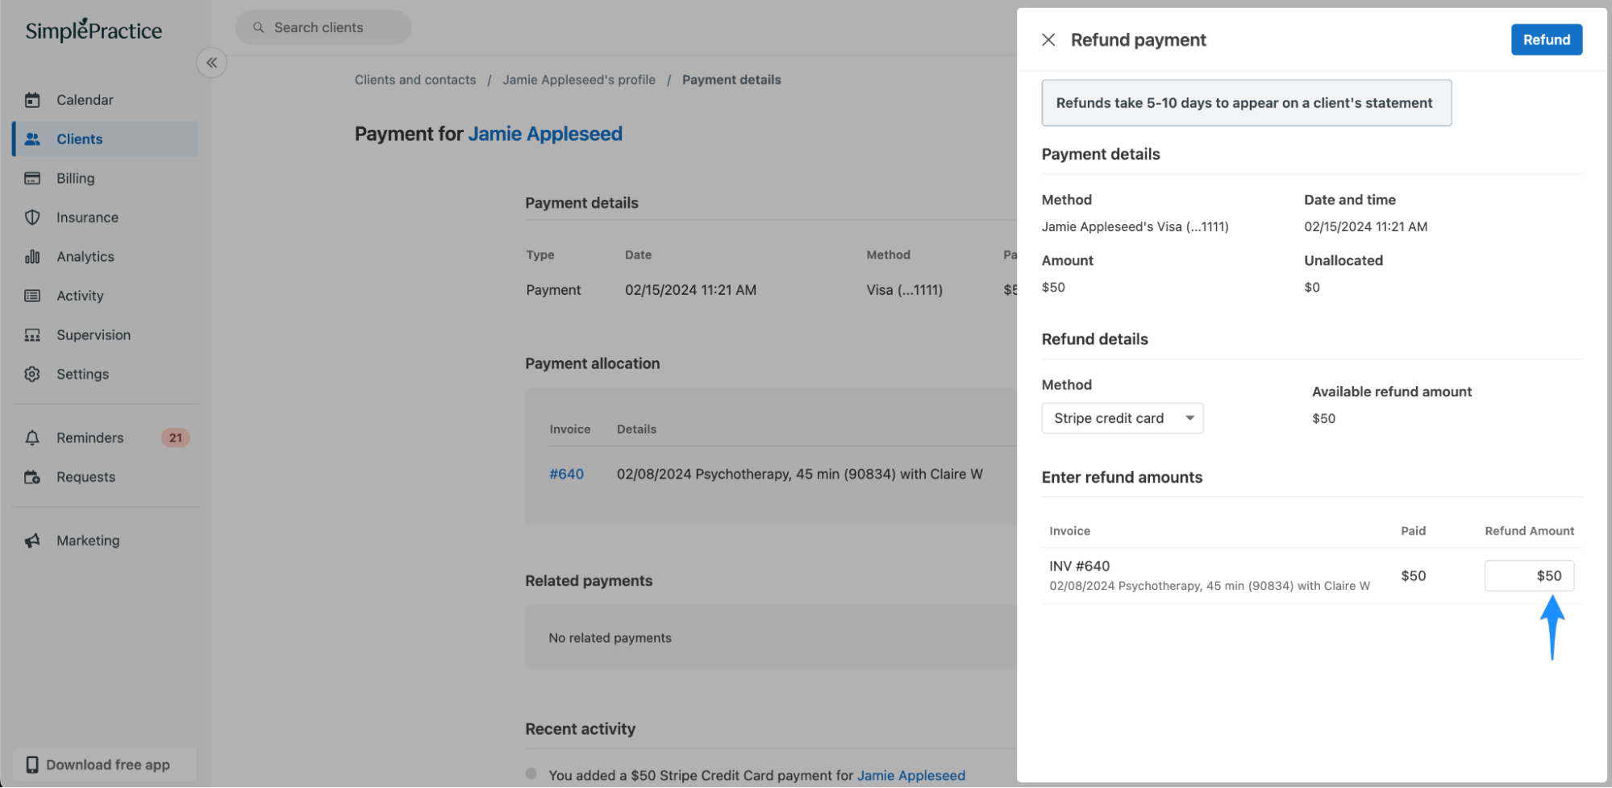Click the Marketing megaphone icon
This screenshot has width=1612, height=788.
point(32,541)
